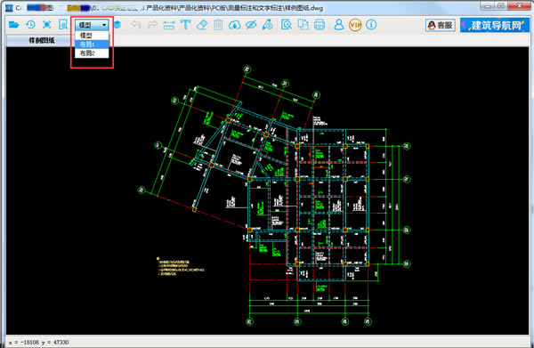This screenshot has width=534, height=348.
Task: Click the zoom extents fit-to-window icon
Action: pyautogui.click(x=47, y=25)
